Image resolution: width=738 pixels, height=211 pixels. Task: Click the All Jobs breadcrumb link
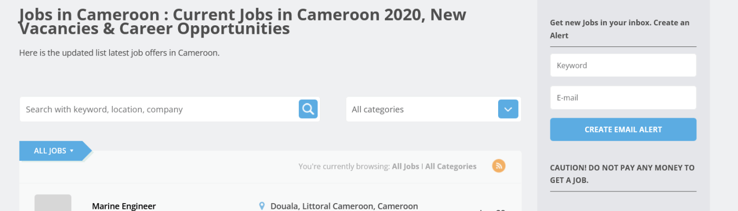tap(405, 166)
